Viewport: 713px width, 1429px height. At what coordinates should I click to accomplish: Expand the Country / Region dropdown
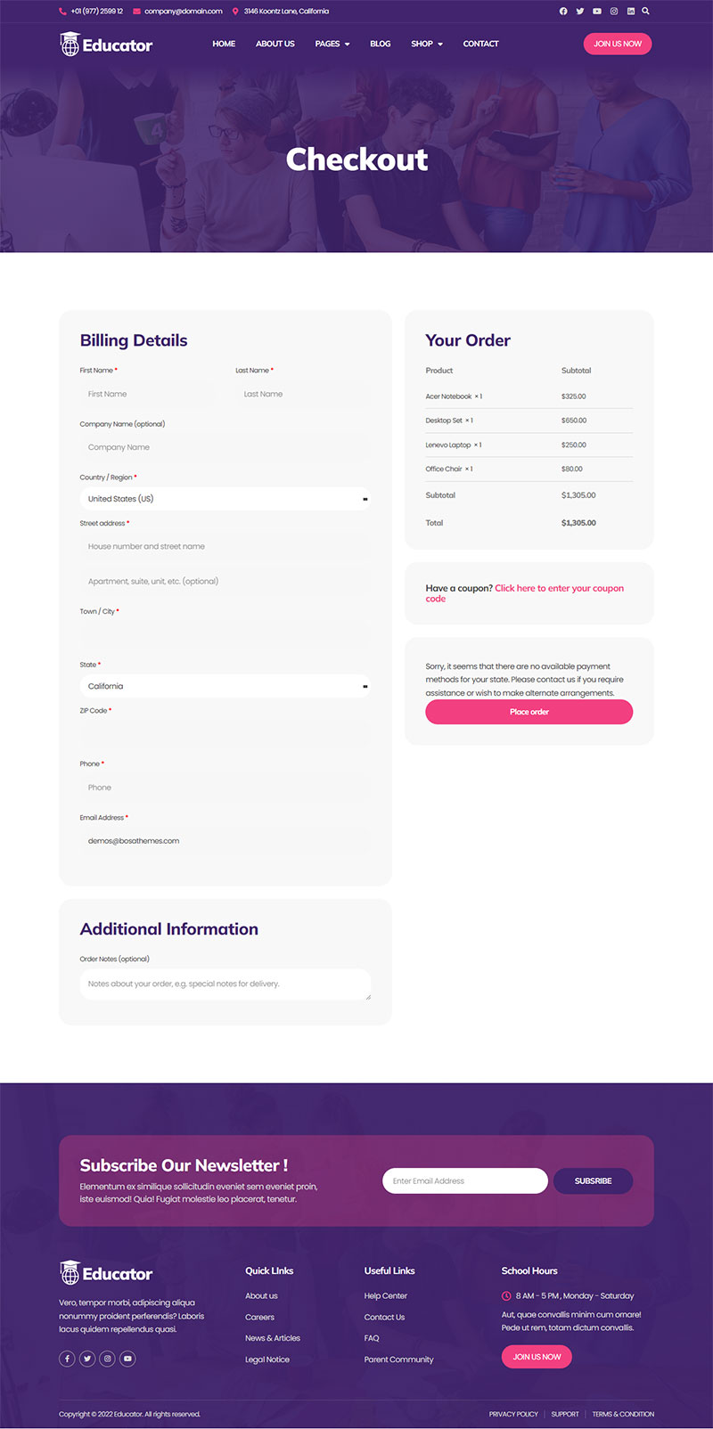(x=225, y=499)
